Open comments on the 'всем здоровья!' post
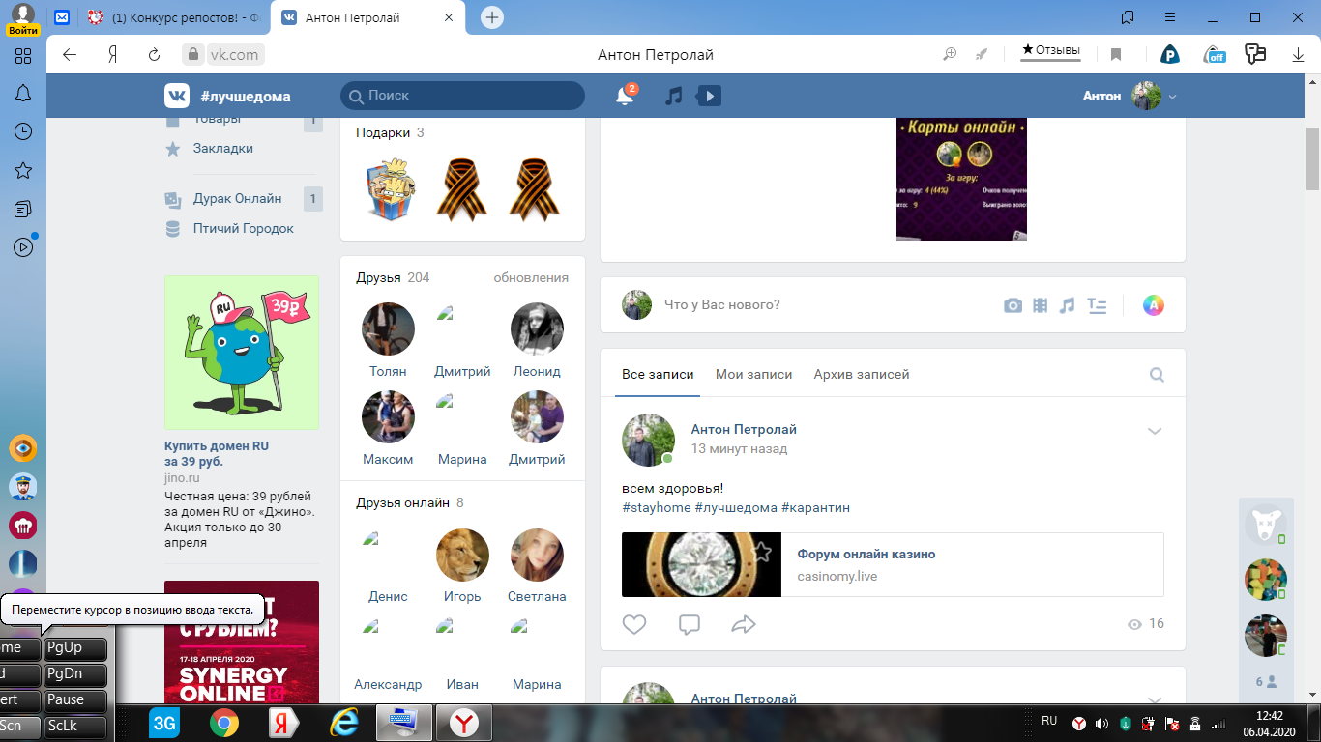The width and height of the screenshot is (1321, 742). pyautogui.click(x=690, y=624)
